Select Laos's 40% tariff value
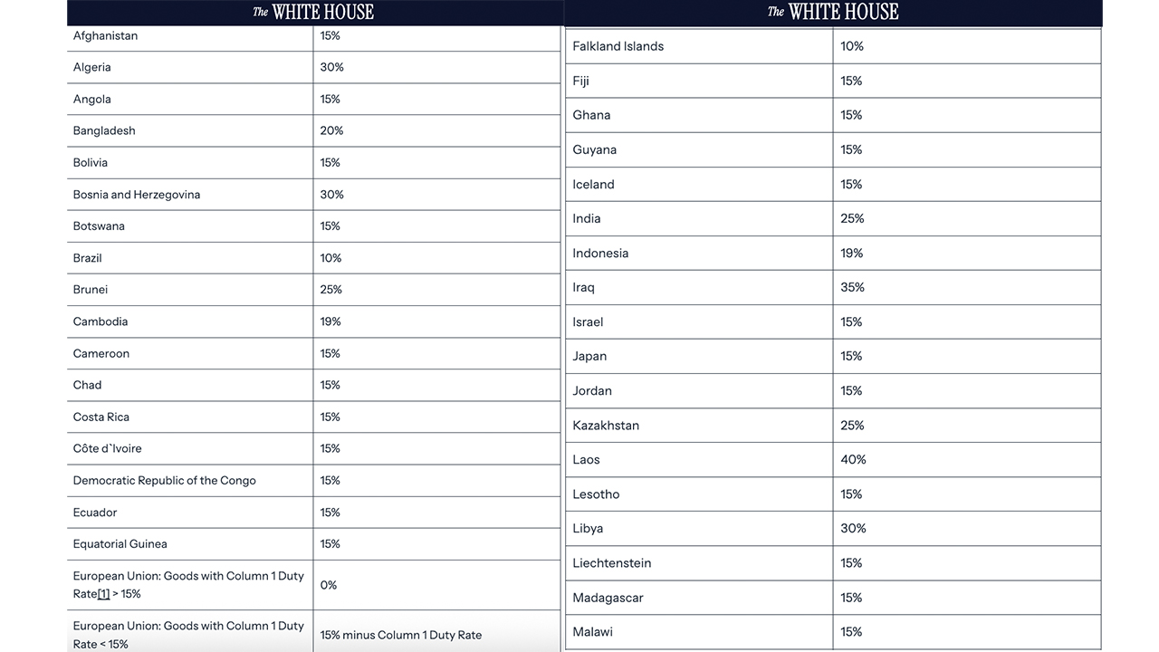 click(853, 460)
